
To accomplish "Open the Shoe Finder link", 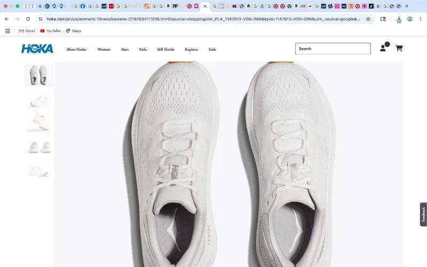I will pos(77,49).
